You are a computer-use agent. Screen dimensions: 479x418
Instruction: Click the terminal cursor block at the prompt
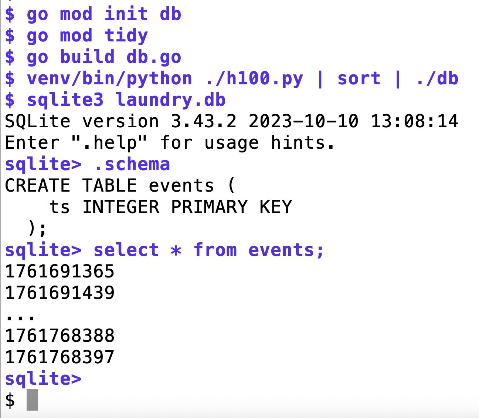(32, 400)
